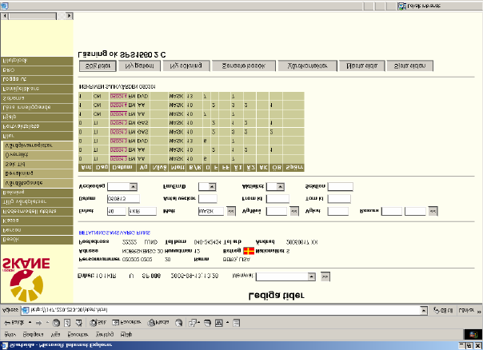The image size is (483, 350).
Task: Open the Verktyg menu
Action: (x=105, y=334)
